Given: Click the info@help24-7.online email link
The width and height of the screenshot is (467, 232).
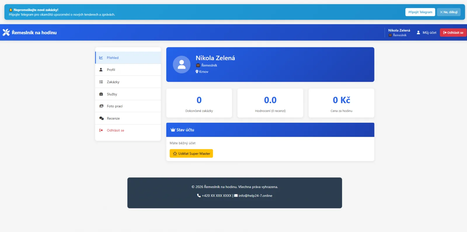Looking at the screenshot, I should (x=255, y=196).
